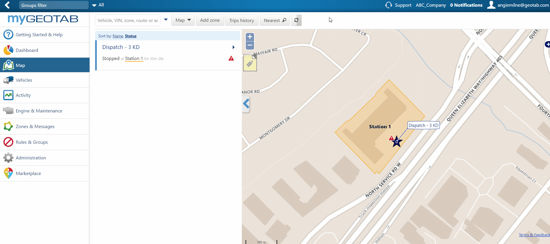This screenshot has height=244, width=550.
Task: Select the Map menu item in the sidebar
Action: pos(45,65)
